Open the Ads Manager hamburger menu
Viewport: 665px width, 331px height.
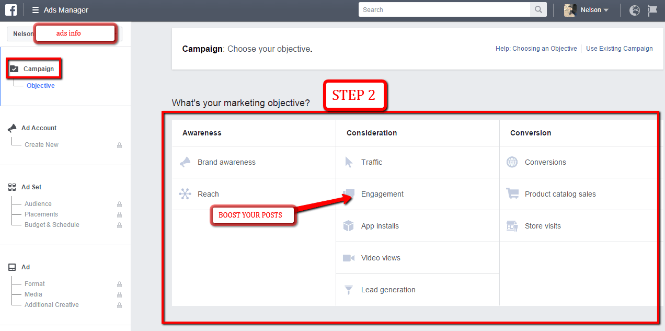36,10
